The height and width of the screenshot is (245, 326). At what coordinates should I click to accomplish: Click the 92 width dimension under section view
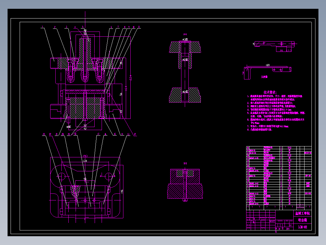(x=85, y=129)
